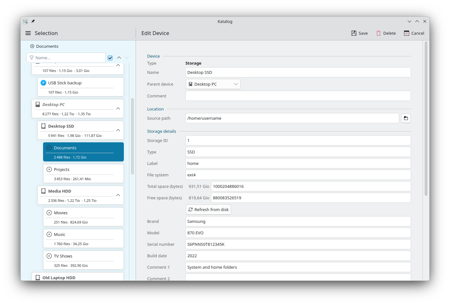
Task: Toggle the checkbox beside the Name filter
Action: click(x=110, y=58)
